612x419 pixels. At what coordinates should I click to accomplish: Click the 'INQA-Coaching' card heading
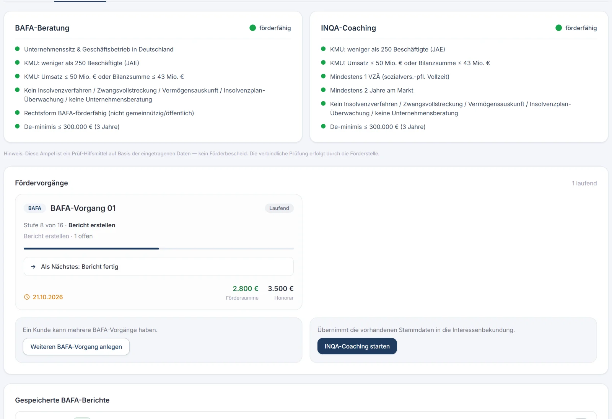click(x=348, y=28)
